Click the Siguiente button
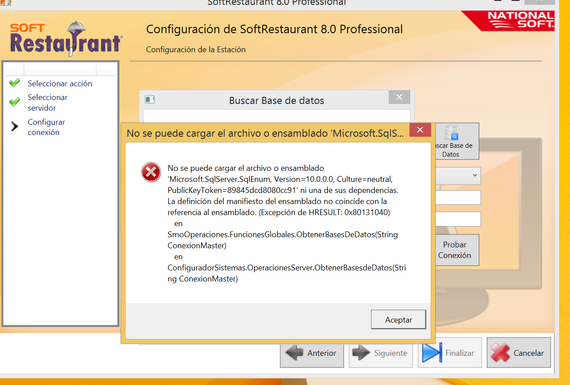This screenshot has height=385, width=570. coord(381,353)
